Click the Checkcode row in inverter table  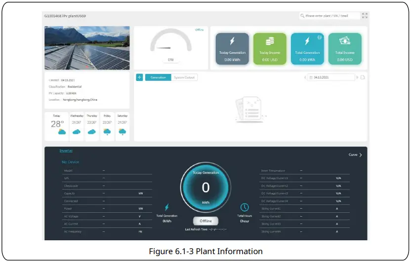pyautogui.click(x=107, y=186)
